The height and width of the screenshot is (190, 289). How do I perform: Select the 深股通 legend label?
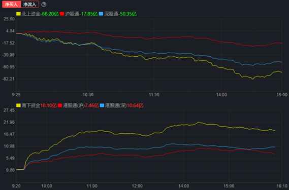(111, 14)
